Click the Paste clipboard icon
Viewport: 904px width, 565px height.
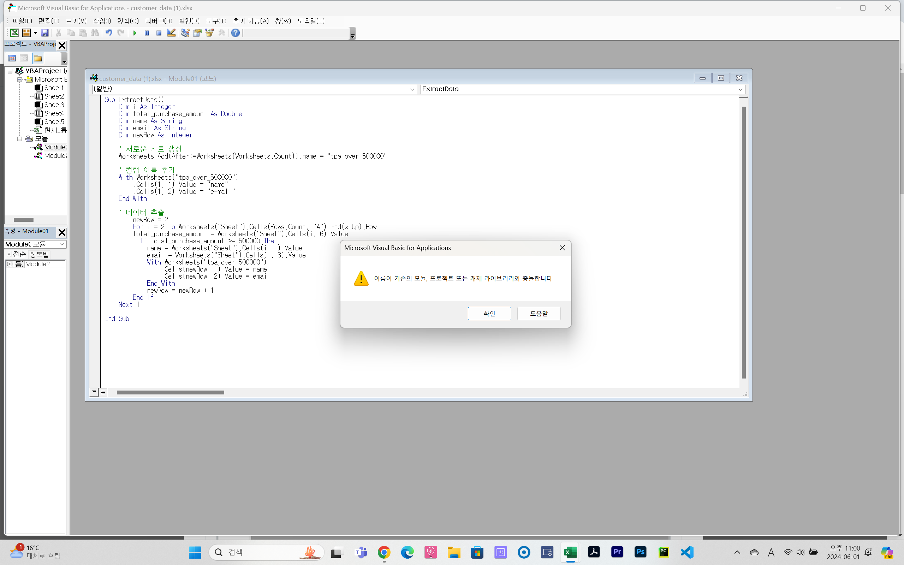click(x=83, y=33)
